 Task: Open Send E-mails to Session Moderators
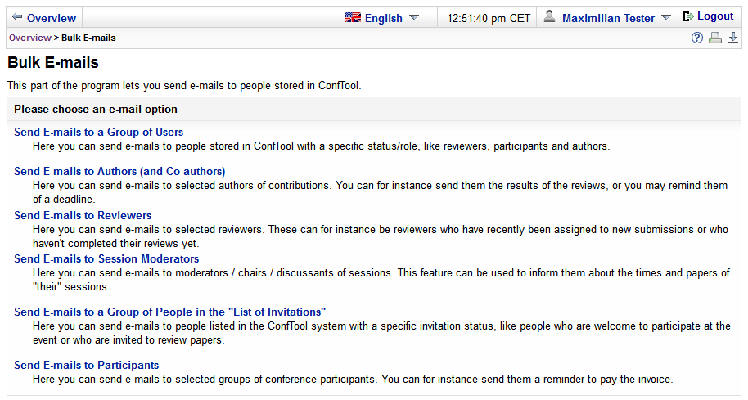[106, 258]
